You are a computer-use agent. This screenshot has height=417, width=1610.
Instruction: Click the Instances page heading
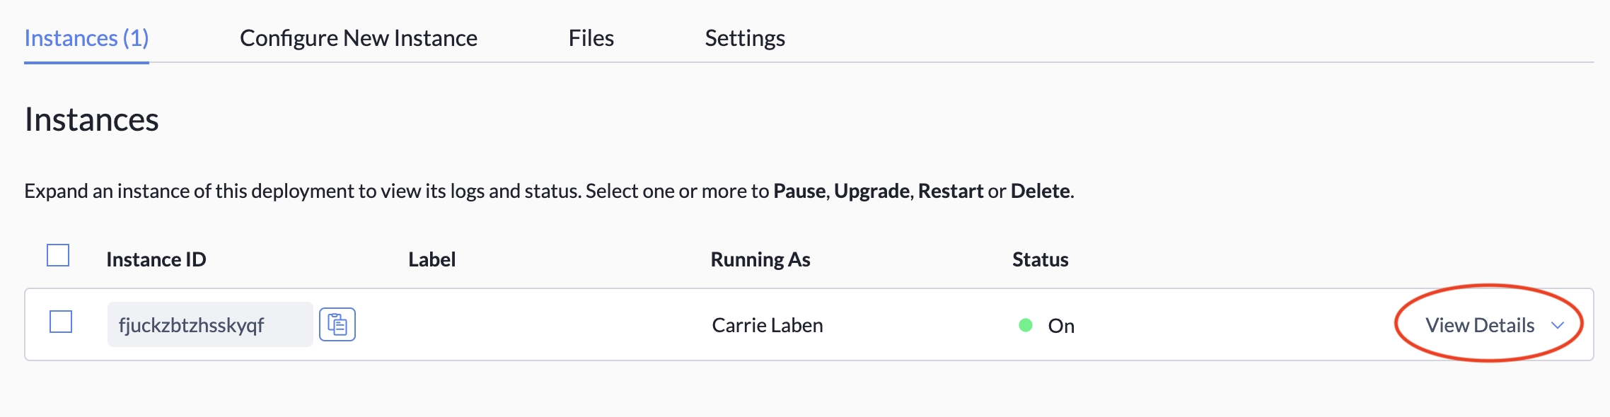92,119
